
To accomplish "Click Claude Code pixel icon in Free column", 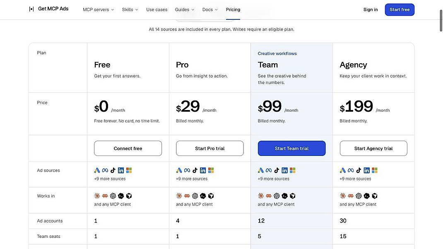I will click(105, 196).
